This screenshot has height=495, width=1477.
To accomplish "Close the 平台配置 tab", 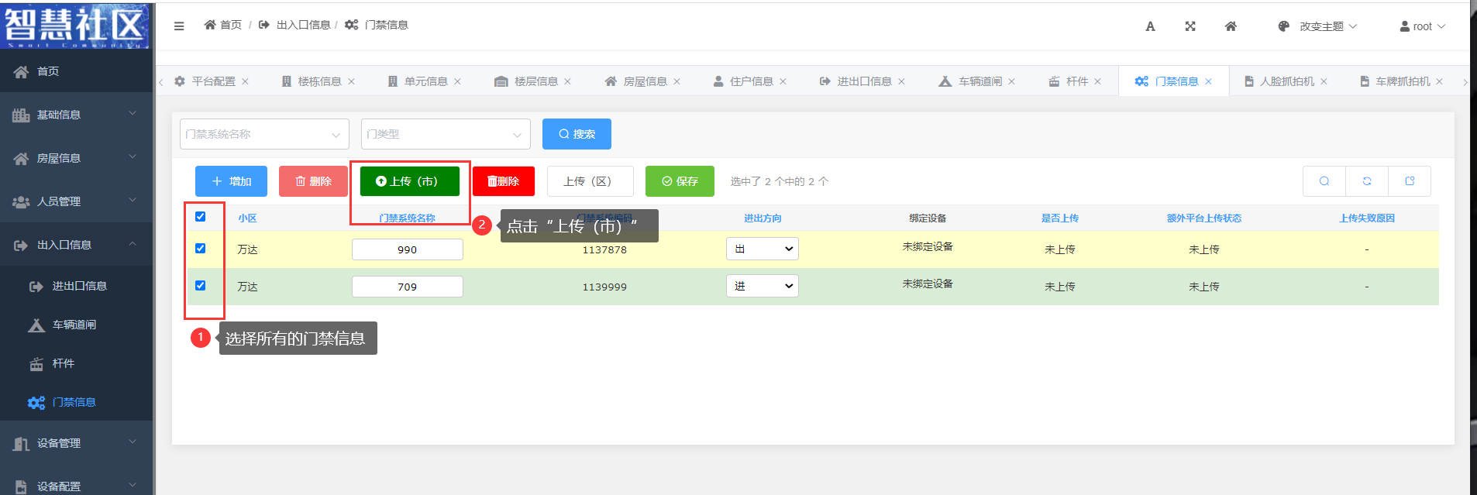I will (x=246, y=81).
